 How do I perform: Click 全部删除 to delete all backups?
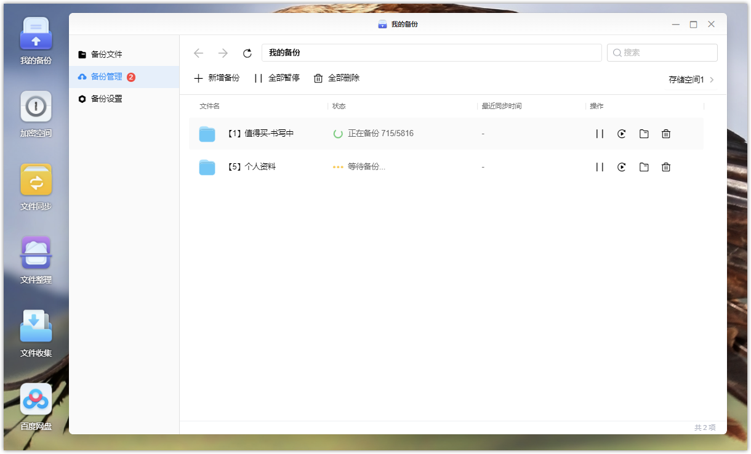point(337,78)
